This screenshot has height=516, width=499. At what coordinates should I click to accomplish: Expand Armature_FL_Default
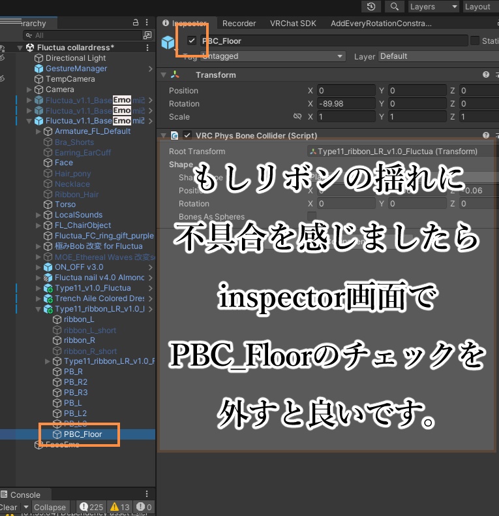click(38, 131)
